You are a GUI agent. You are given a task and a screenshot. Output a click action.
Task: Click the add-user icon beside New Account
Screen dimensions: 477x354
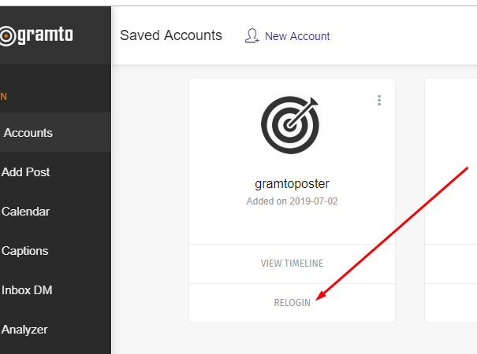(x=252, y=36)
